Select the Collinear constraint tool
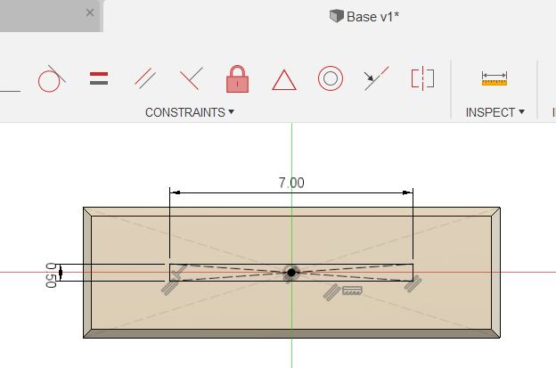This screenshot has width=556, height=368. 376,78
